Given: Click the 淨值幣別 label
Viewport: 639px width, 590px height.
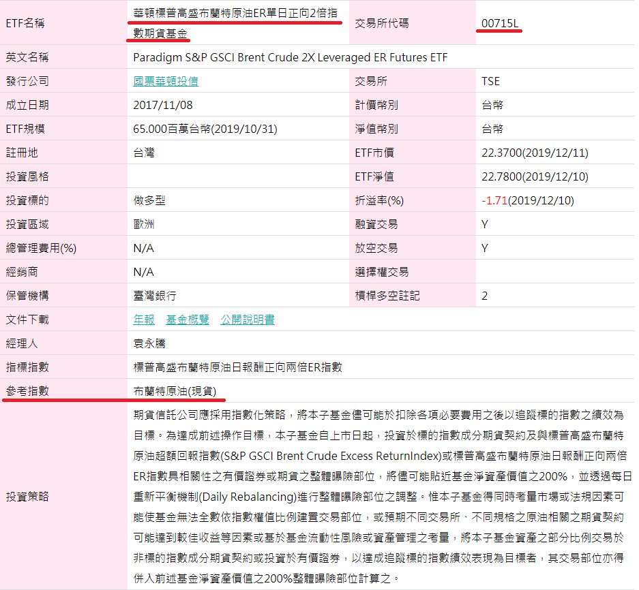Looking at the screenshot, I should (x=376, y=129).
